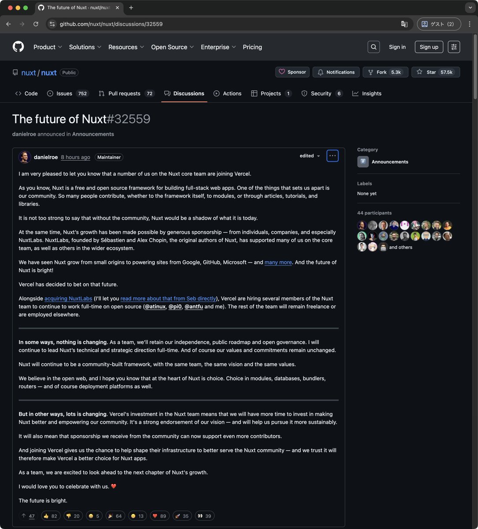
Task: Open 'read more about that from Seb directly'
Action: tap(168, 298)
